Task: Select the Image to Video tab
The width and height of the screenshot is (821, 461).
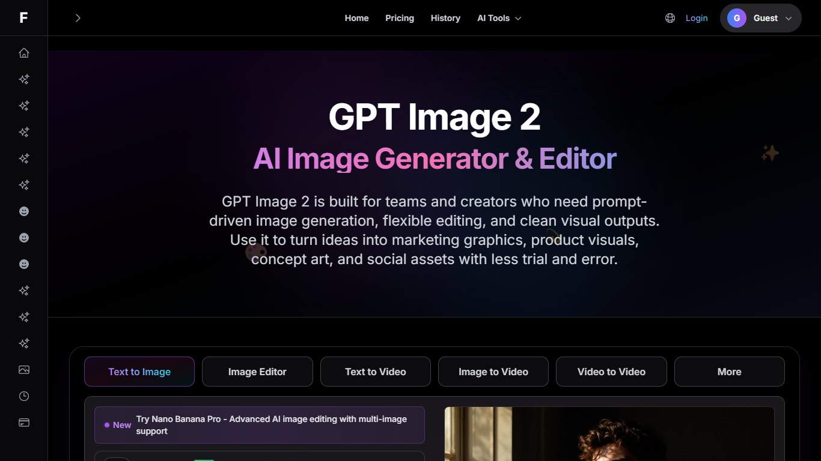Action: [493, 371]
